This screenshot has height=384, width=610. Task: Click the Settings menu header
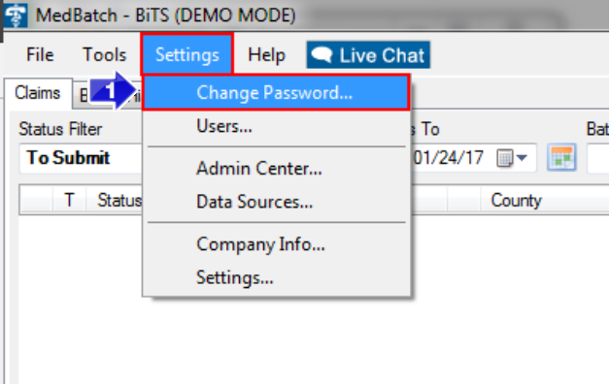click(187, 54)
